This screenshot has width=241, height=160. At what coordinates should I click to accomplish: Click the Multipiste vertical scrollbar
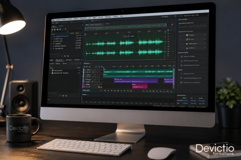[x=174, y=78]
